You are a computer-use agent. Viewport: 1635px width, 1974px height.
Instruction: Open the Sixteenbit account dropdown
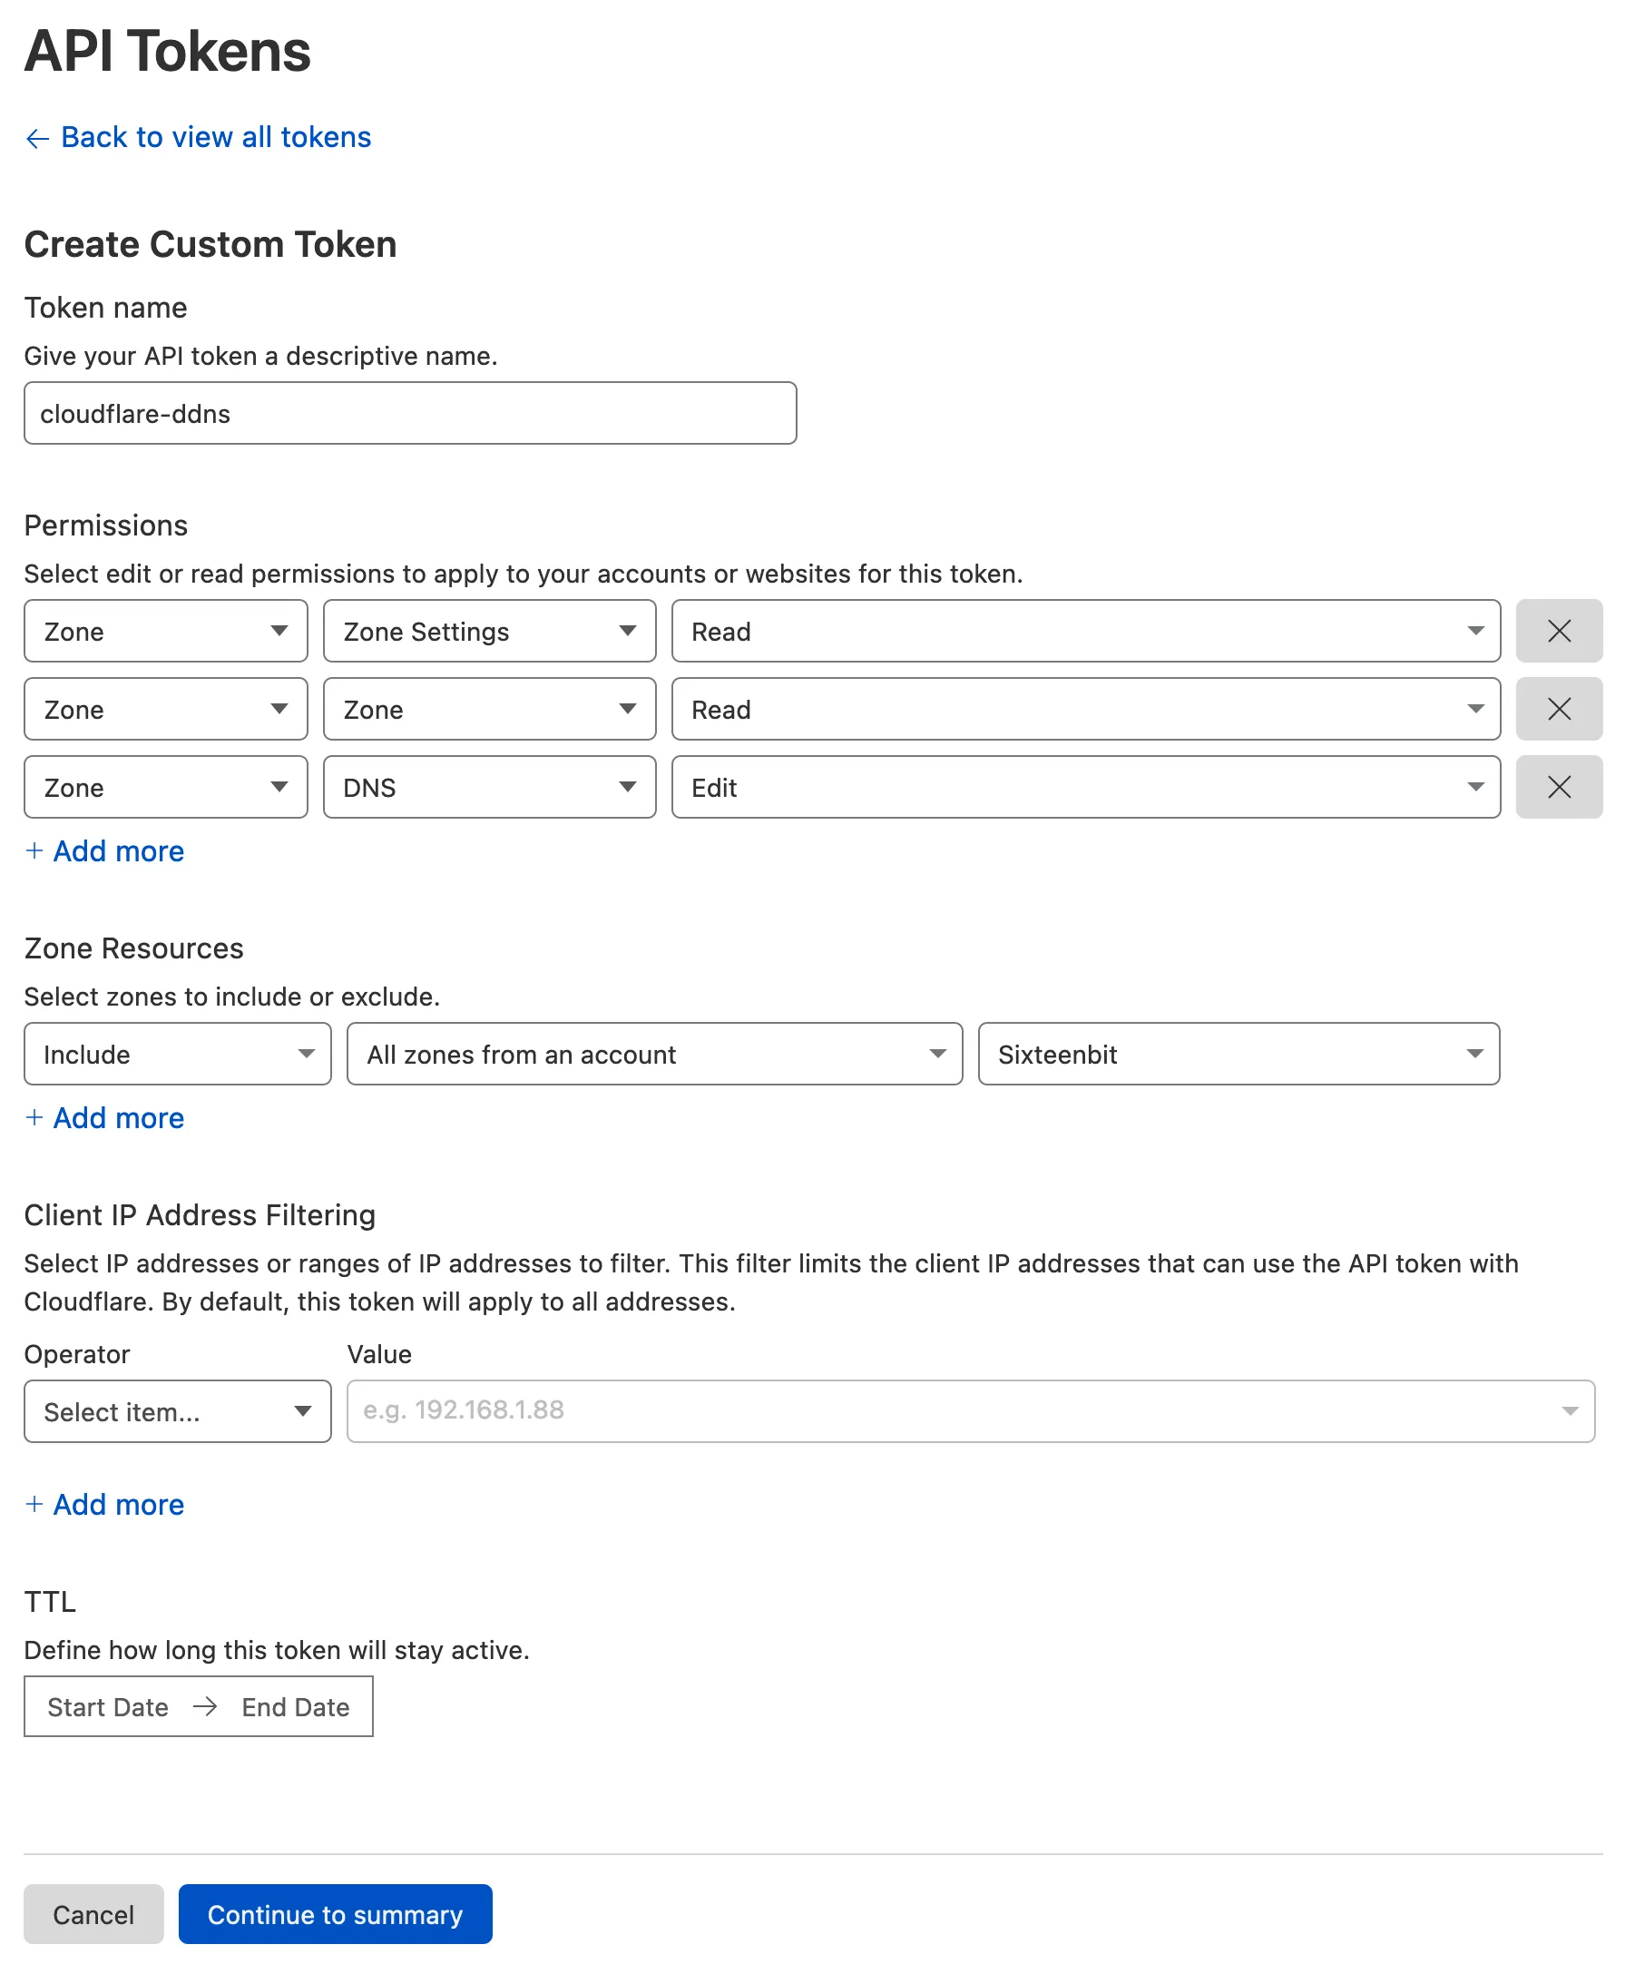pos(1238,1054)
